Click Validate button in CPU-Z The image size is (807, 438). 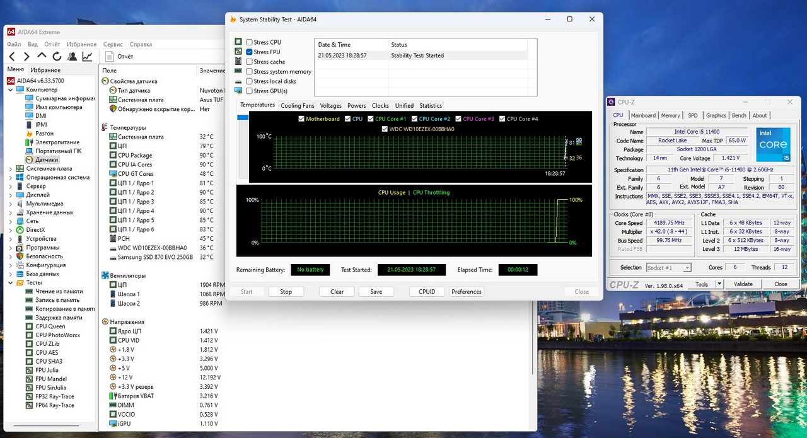pos(743,284)
